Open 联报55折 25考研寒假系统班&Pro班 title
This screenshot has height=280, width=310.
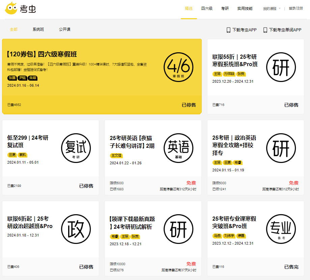[235, 60]
